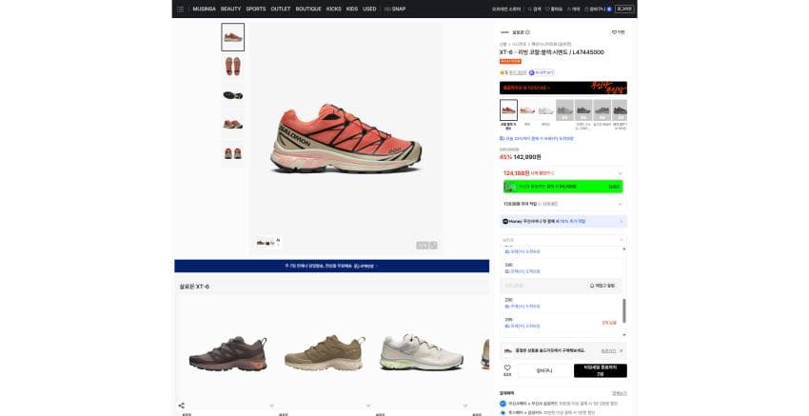Select the third white color swatch
This screenshot has width=809, height=416.
pos(546,110)
